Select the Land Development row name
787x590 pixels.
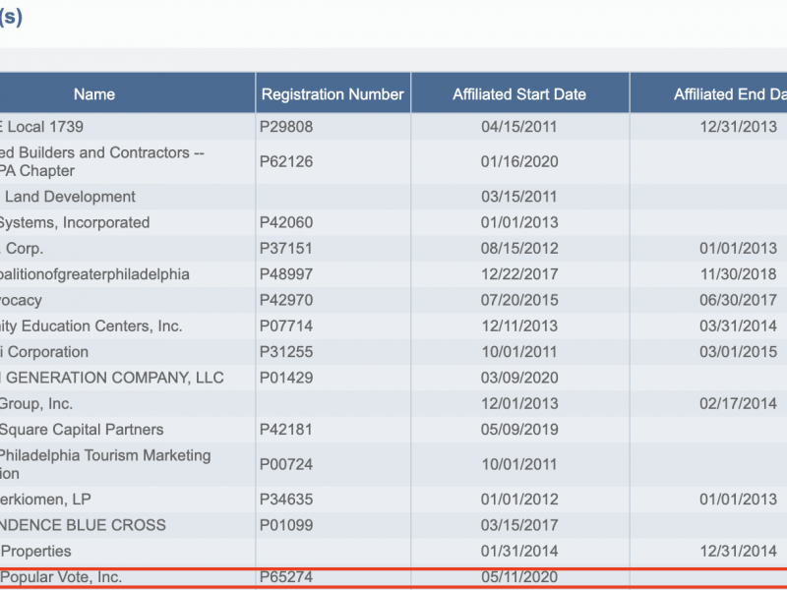pyautogui.click(x=69, y=197)
